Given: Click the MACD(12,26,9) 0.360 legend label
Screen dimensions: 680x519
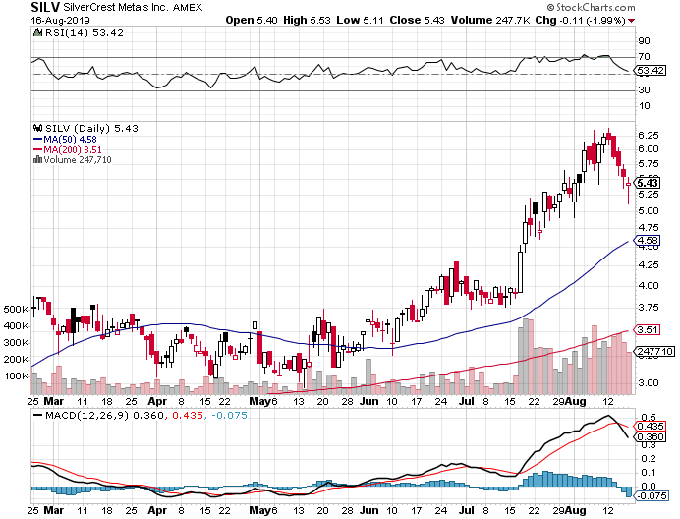Looking at the screenshot, I should [x=99, y=416].
